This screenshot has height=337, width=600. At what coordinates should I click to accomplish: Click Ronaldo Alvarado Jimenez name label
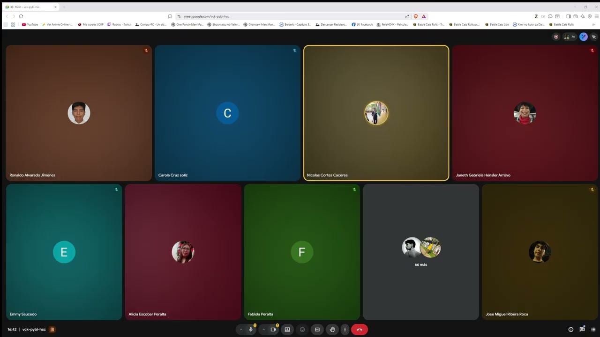pos(32,175)
